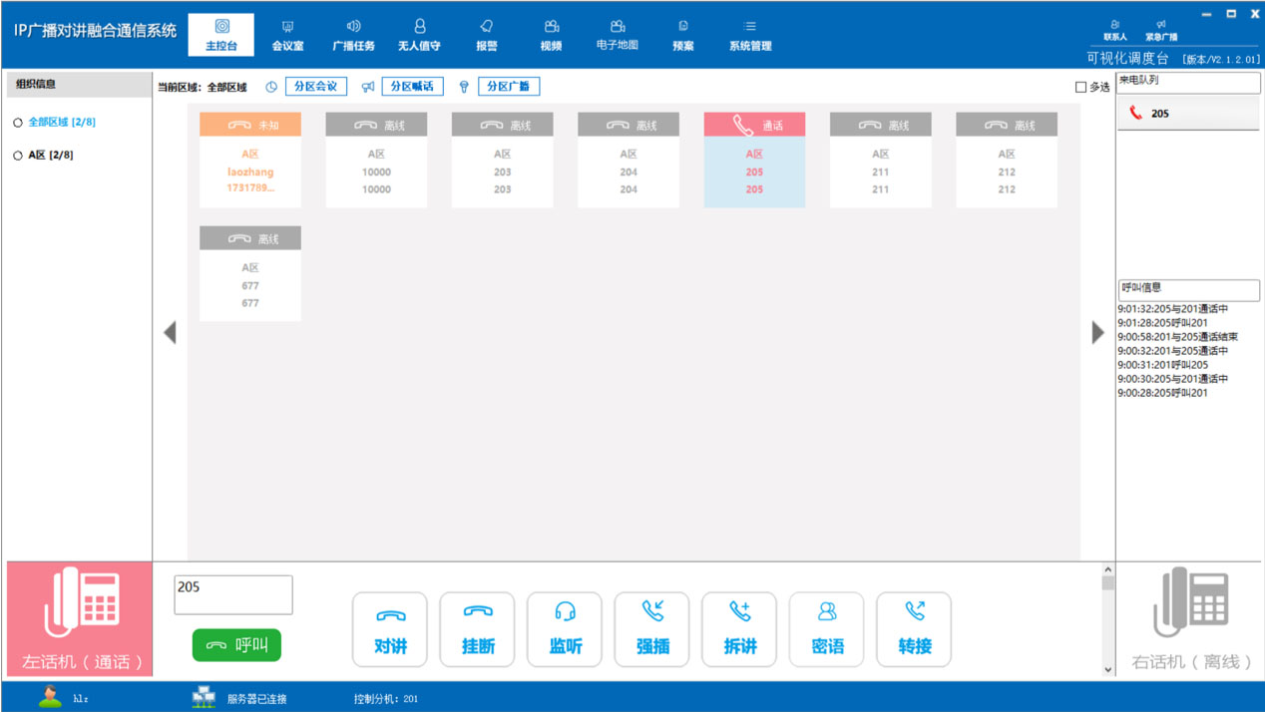1265x712 pixels.
Task: Click the green 呼叫 call button
Action: point(236,645)
